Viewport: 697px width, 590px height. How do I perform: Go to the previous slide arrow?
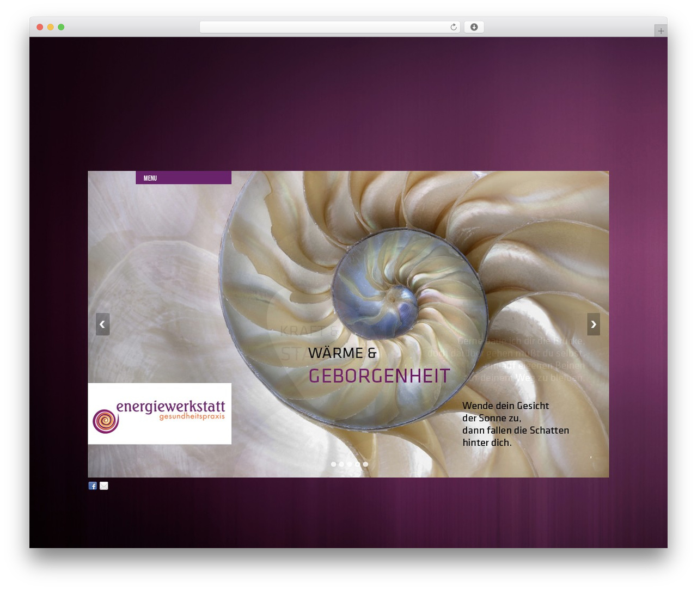pos(102,324)
